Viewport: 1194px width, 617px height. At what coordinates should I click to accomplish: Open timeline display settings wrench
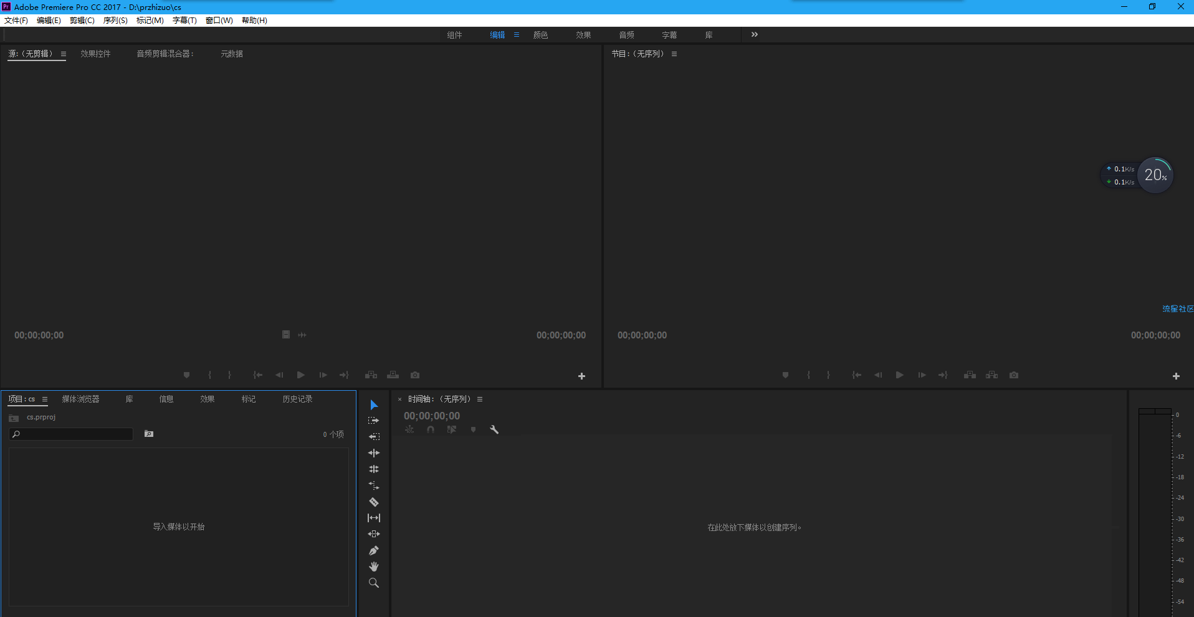coord(494,429)
